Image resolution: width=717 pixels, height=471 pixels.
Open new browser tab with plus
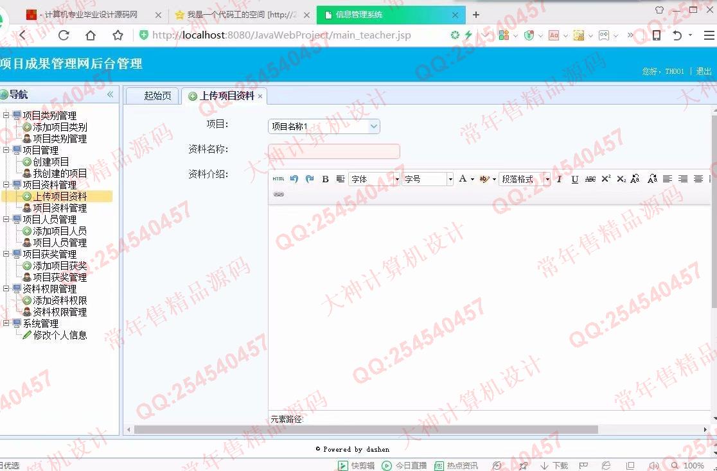(x=476, y=15)
